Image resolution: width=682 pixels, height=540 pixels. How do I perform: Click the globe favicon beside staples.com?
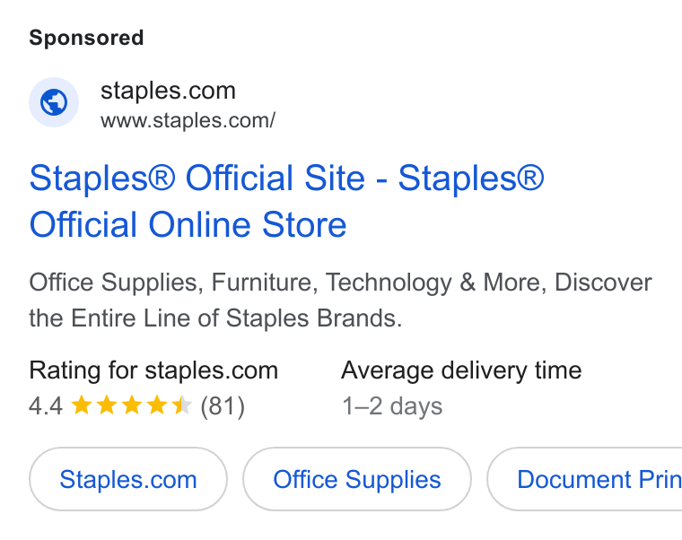[x=54, y=102]
